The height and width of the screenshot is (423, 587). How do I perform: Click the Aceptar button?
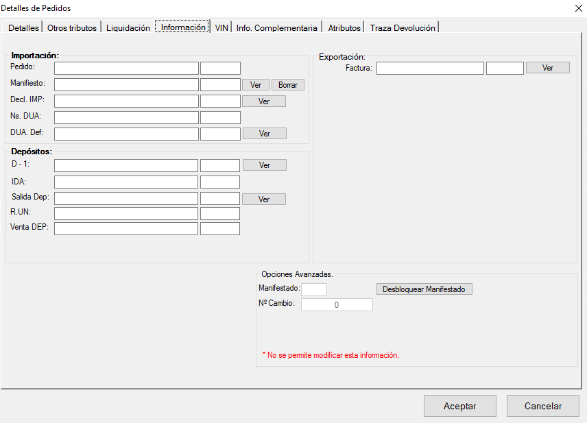click(x=459, y=406)
